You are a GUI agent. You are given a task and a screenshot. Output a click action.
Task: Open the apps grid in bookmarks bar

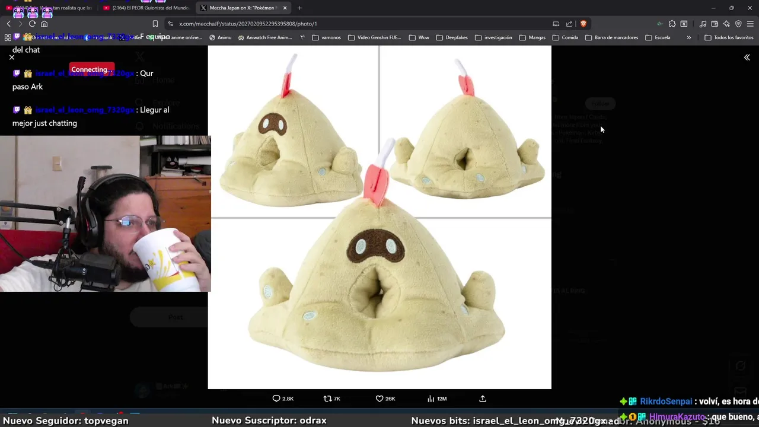tap(8, 37)
